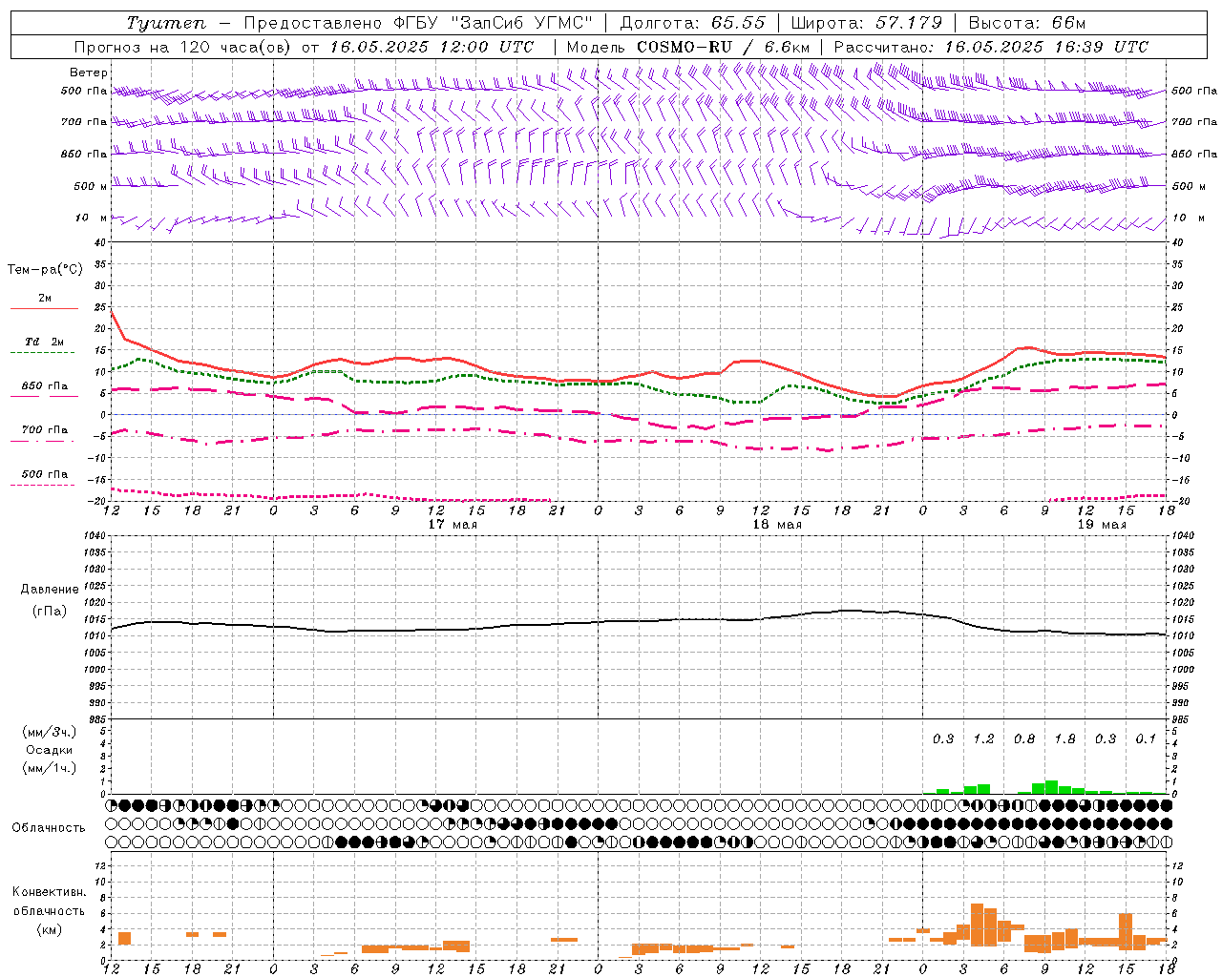This screenshot has width=1222, height=977.
Task: Click the 18 мая date marker
Action: point(777,525)
